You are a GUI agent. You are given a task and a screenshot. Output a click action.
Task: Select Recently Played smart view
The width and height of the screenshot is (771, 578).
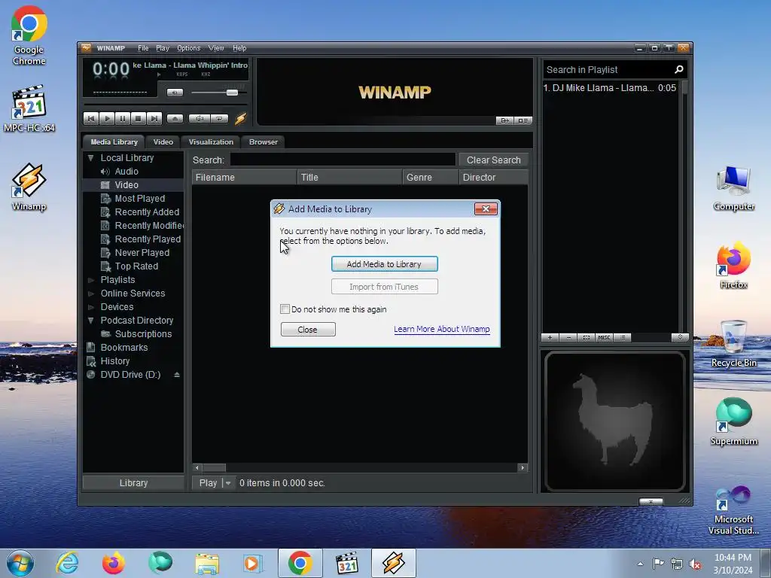(148, 239)
